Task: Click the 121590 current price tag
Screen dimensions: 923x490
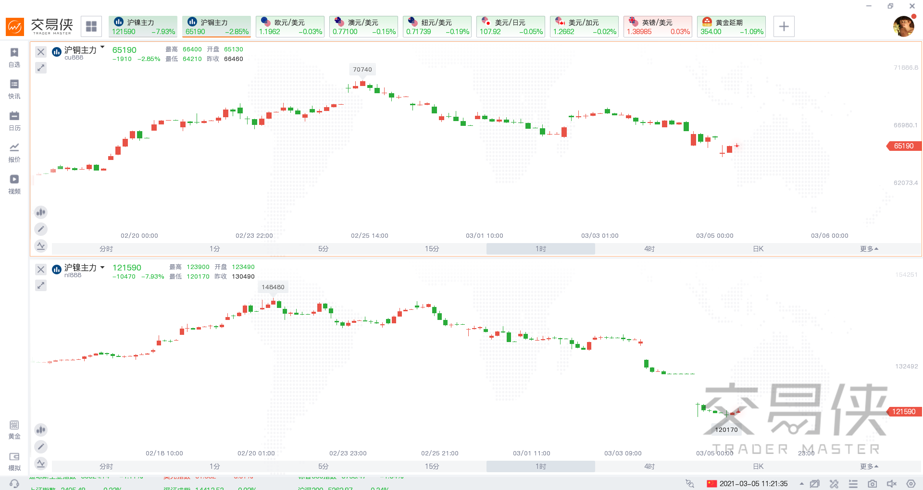Action: (904, 412)
